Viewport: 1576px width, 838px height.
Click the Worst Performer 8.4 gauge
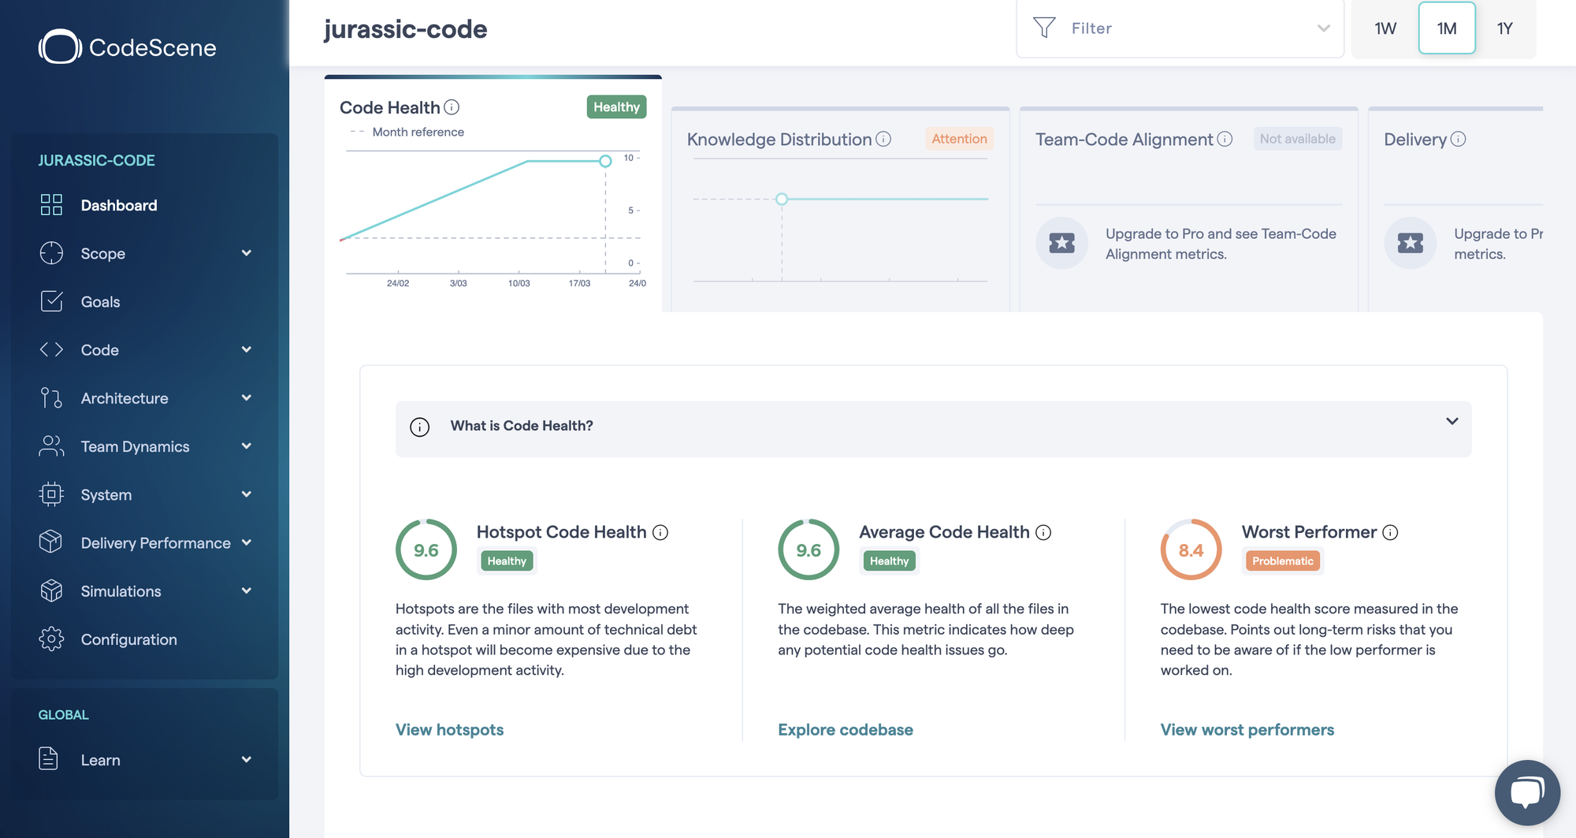(1191, 549)
